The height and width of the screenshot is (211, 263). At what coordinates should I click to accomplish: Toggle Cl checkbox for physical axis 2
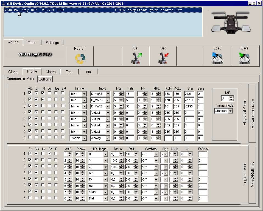click(x=36, y=99)
